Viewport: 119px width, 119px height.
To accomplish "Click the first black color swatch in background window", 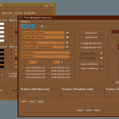I will tap(2, 50).
